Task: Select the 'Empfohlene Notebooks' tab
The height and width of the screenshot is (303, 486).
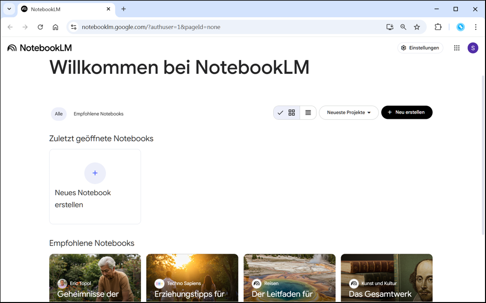Action: pyautogui.click(x=98, y=114)
